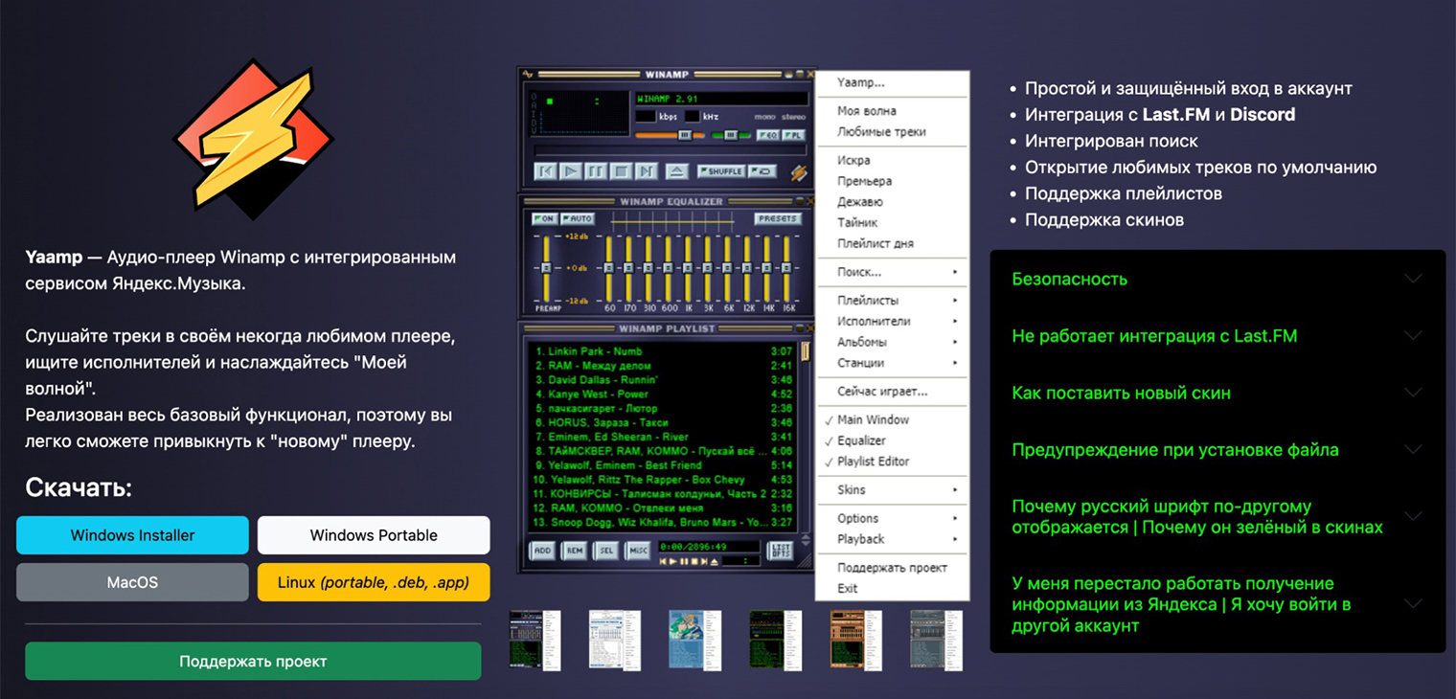The image size is (1456, 699).
Task: Open the Поиск... submenu
Action: [x=892, y=272]
